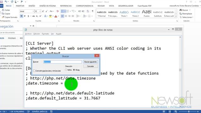The image size is (201, 113).
Task: Click the Cortar scissors command
Action: point(6,10)
